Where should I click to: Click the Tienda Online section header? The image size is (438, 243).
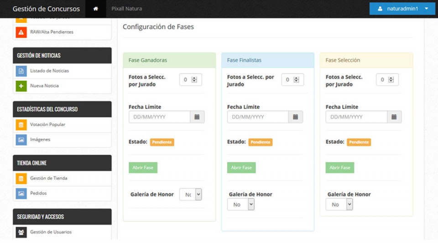point(62,163)
